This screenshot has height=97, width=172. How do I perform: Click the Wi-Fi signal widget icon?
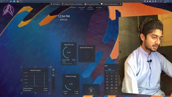click(91, 90)
